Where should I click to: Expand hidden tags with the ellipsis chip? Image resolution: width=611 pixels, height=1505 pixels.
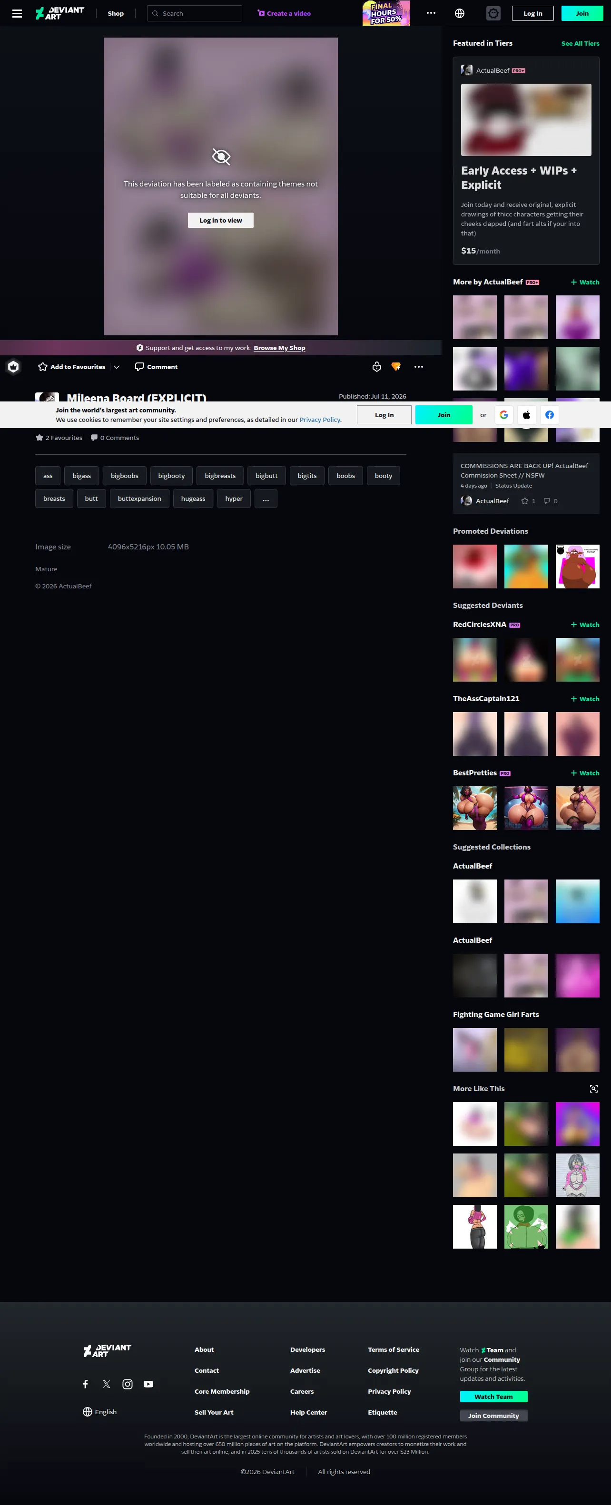[x=266, y=499]
